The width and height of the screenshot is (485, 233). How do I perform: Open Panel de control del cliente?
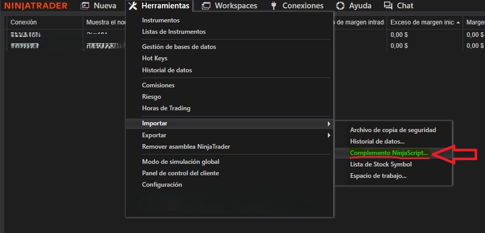point(181,173)
